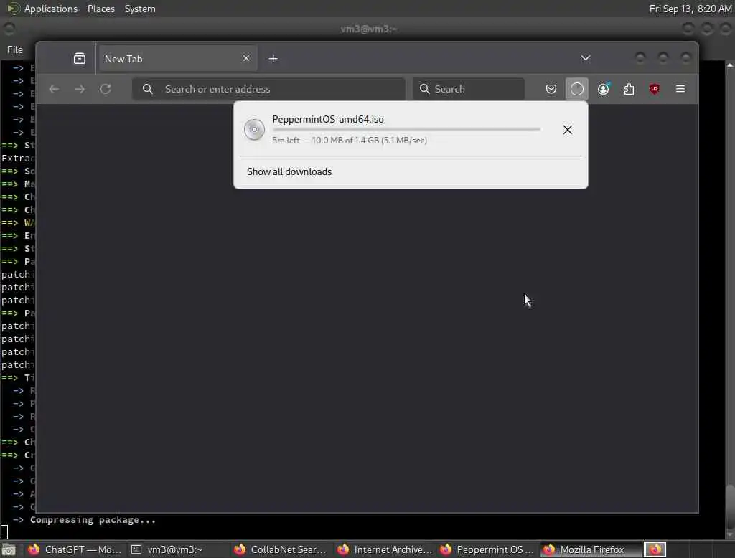Open a new tab with plus button

[x=273, y=59]
